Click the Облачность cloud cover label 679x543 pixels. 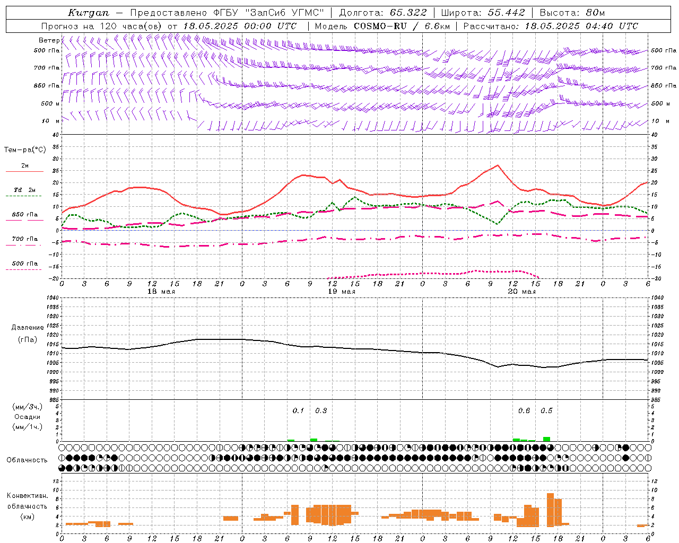coord(27,460)
